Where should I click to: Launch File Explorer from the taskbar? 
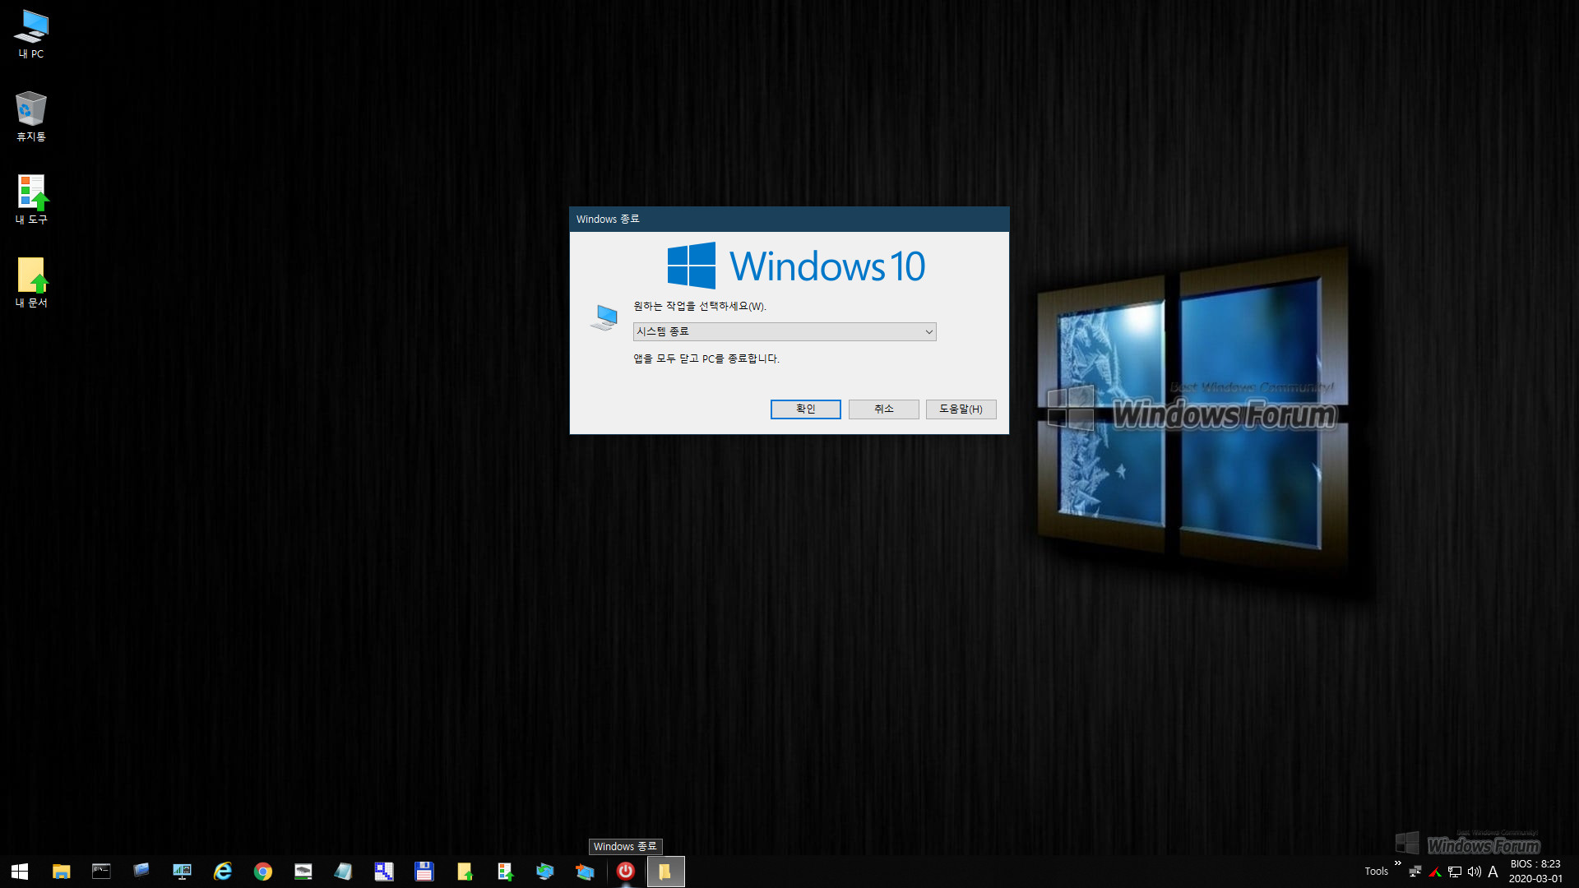61,872
